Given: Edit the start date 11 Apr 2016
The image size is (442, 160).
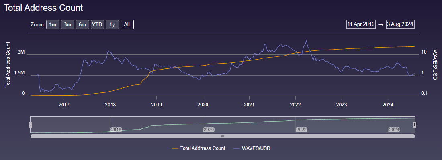Looking at the screenshot, I should pyautogui.click(x=361, y=24).
